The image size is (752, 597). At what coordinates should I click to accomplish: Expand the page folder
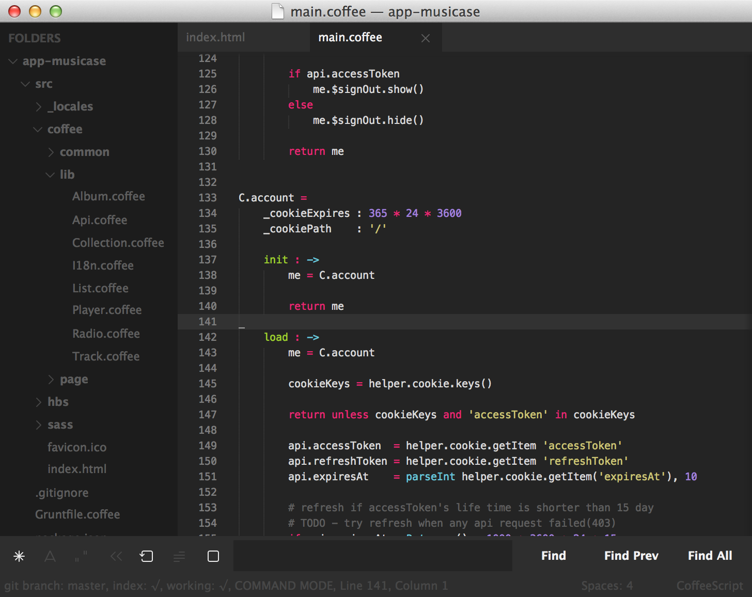pos(51,380)
